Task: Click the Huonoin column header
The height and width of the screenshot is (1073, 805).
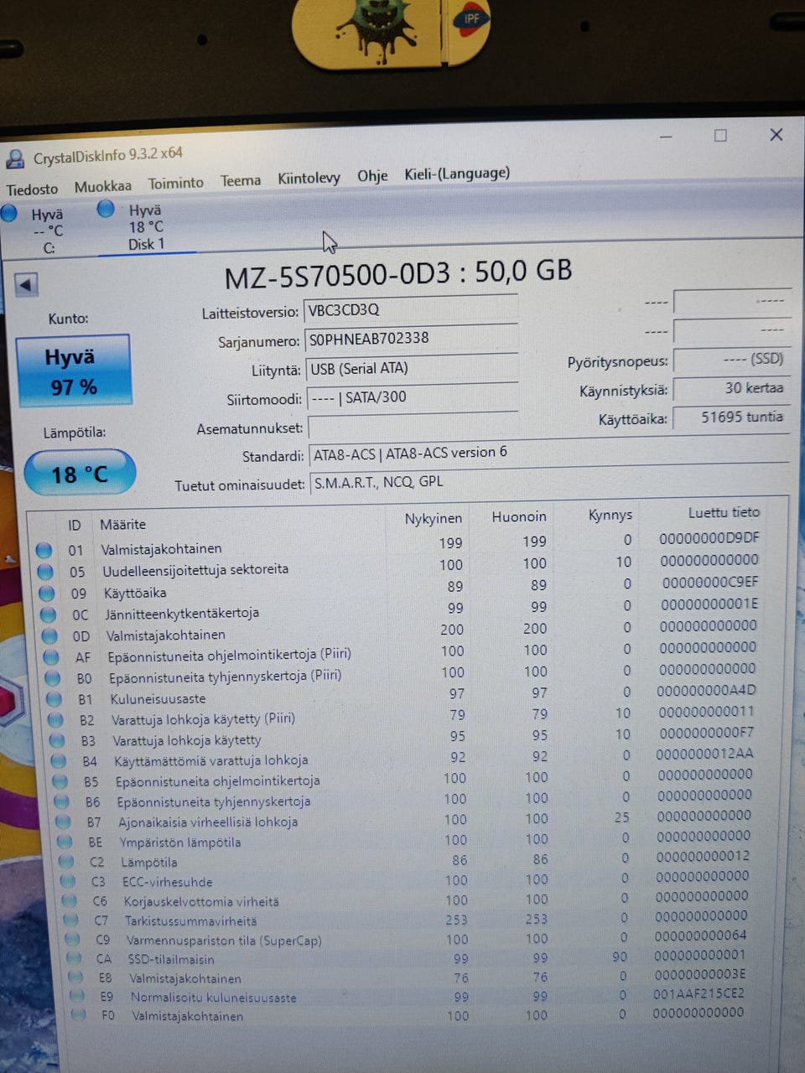Action: tap(519, 516)
